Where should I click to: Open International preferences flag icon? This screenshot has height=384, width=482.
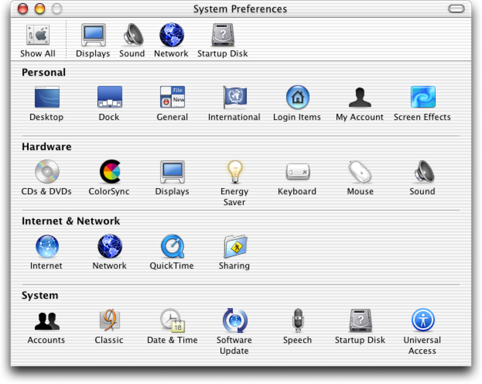coord(235,97)
